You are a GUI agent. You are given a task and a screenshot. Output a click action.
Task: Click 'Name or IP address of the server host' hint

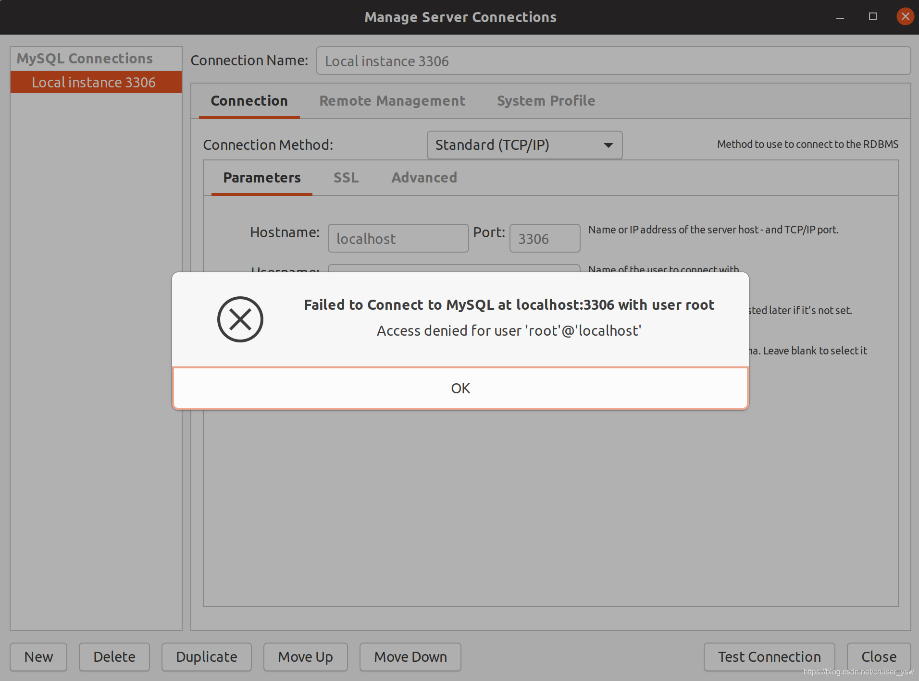[713, 230]
